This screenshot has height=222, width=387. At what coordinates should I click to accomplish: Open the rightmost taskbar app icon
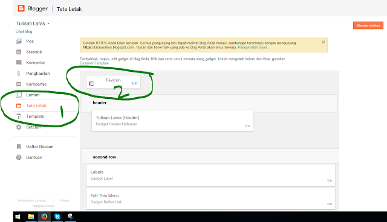(71, 217)
